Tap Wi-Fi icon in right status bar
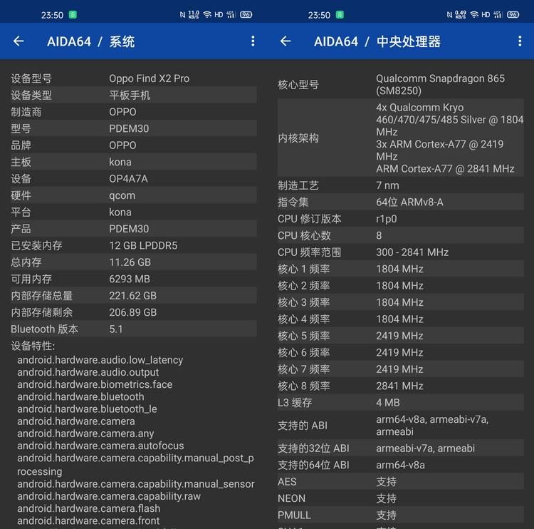Viewport: 534px width, 529px height. pos(474,15)
